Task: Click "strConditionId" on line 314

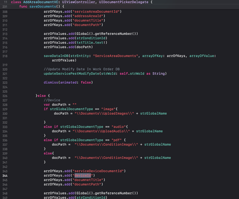Action: (91, 38)
